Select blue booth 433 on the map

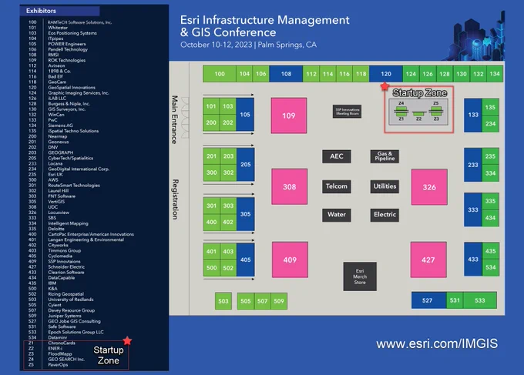(473, 259)
